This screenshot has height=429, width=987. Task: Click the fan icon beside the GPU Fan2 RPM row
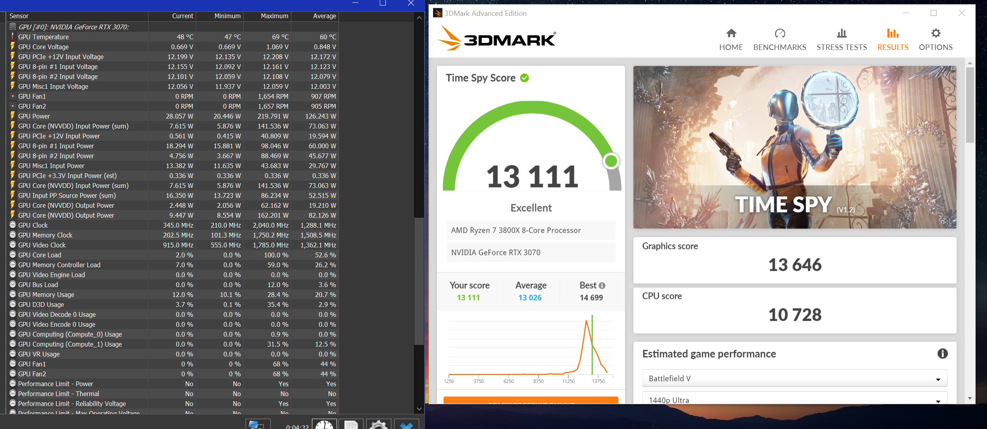(13, 106)
